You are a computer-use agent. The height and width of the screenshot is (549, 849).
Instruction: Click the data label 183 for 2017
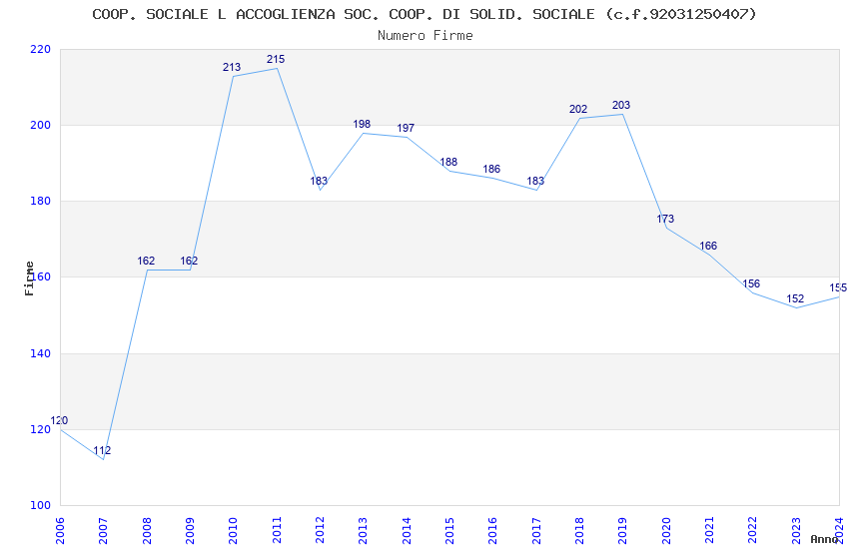coord(535,182)
